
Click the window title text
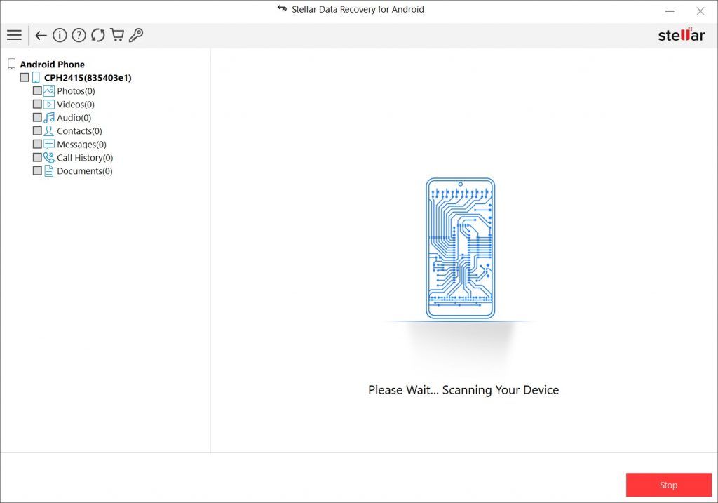point(358,9)
